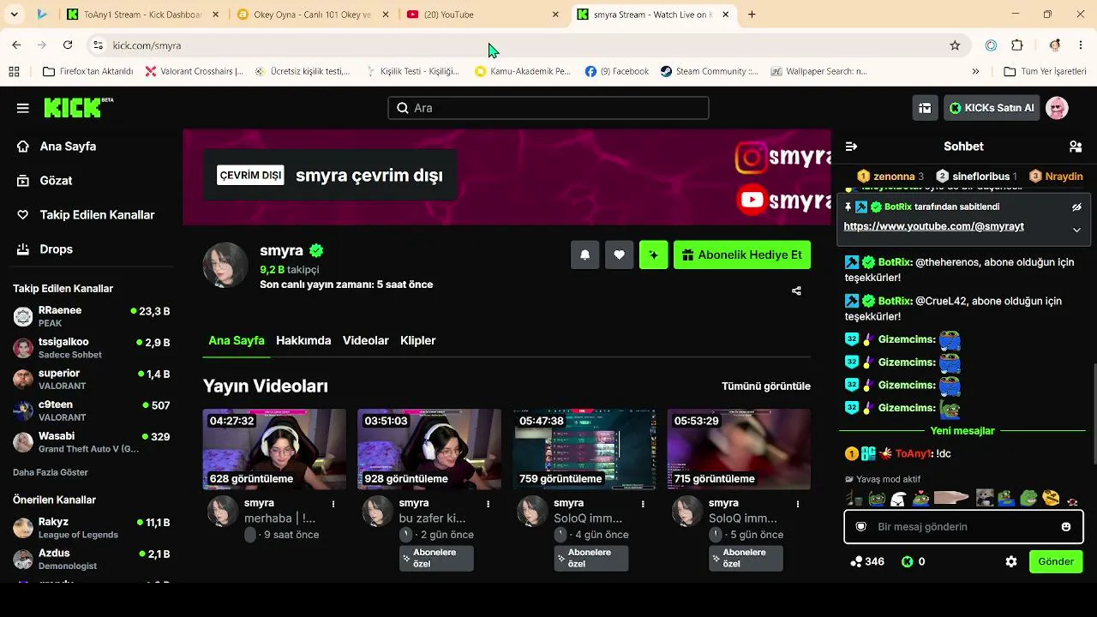Image resolution: width=1097 pixels, height=617 pixels.
Task: Open Chrome tab search dropdown
Action: pos(14,15)
